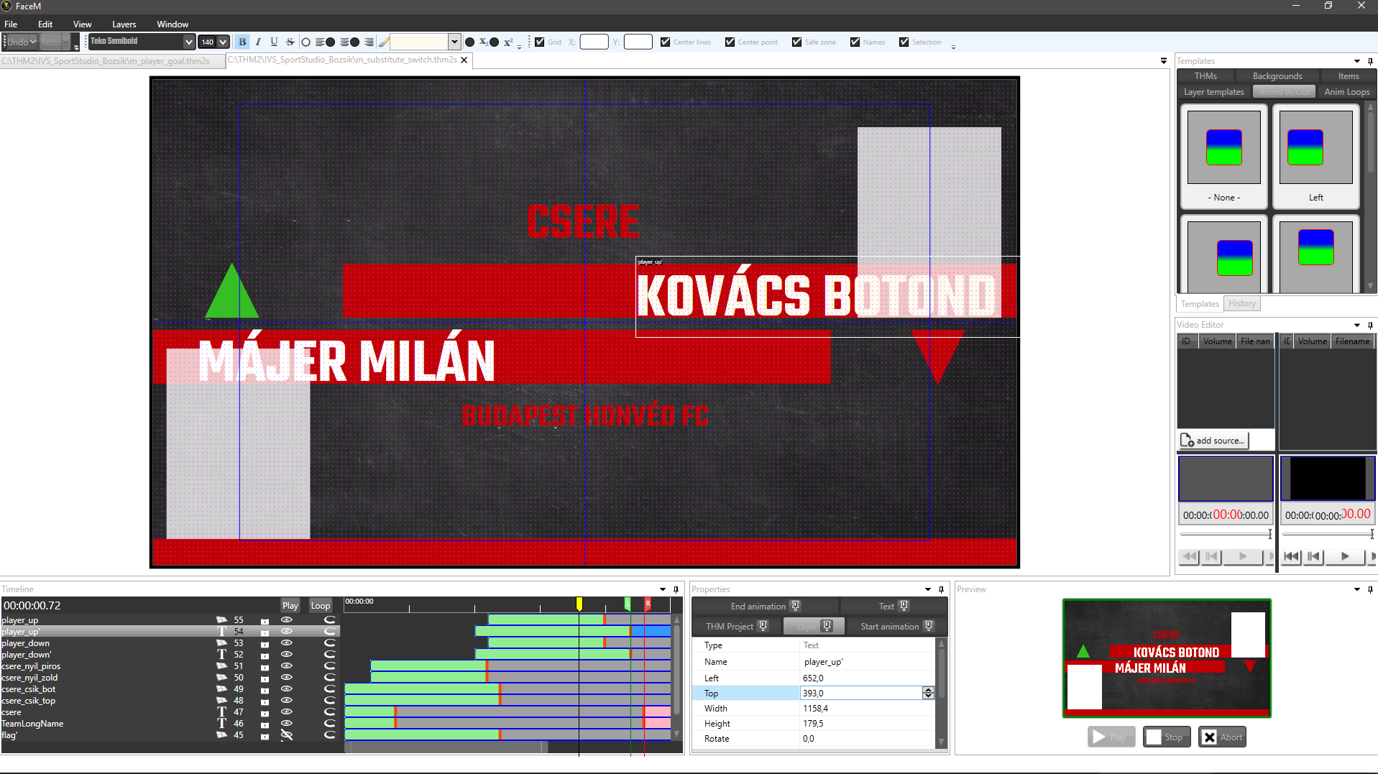Uncheck the Safe zone checkbox
Image resolution: width=1378 pixels, height=774 pixels.
796,42
